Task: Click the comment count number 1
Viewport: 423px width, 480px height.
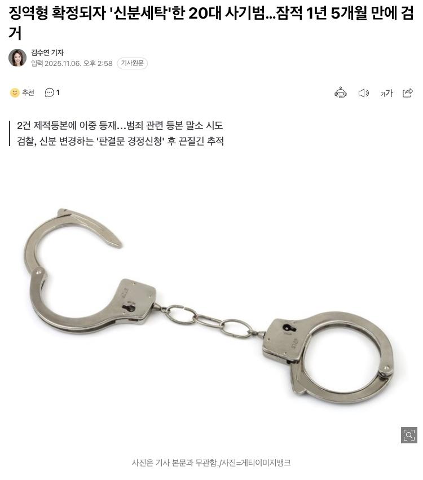Action: click(x=58, y=93)
